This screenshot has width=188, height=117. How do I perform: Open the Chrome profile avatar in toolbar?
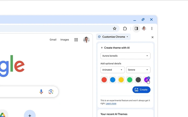pyautogui.click(x=144, y=29)
